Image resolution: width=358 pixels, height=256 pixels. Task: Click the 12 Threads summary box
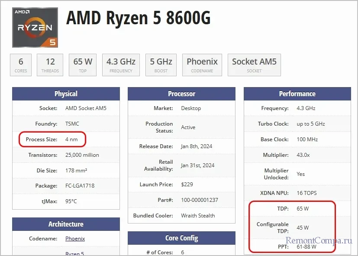50,65
